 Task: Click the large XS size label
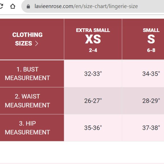pyautogui.click(x=93, y=39)
